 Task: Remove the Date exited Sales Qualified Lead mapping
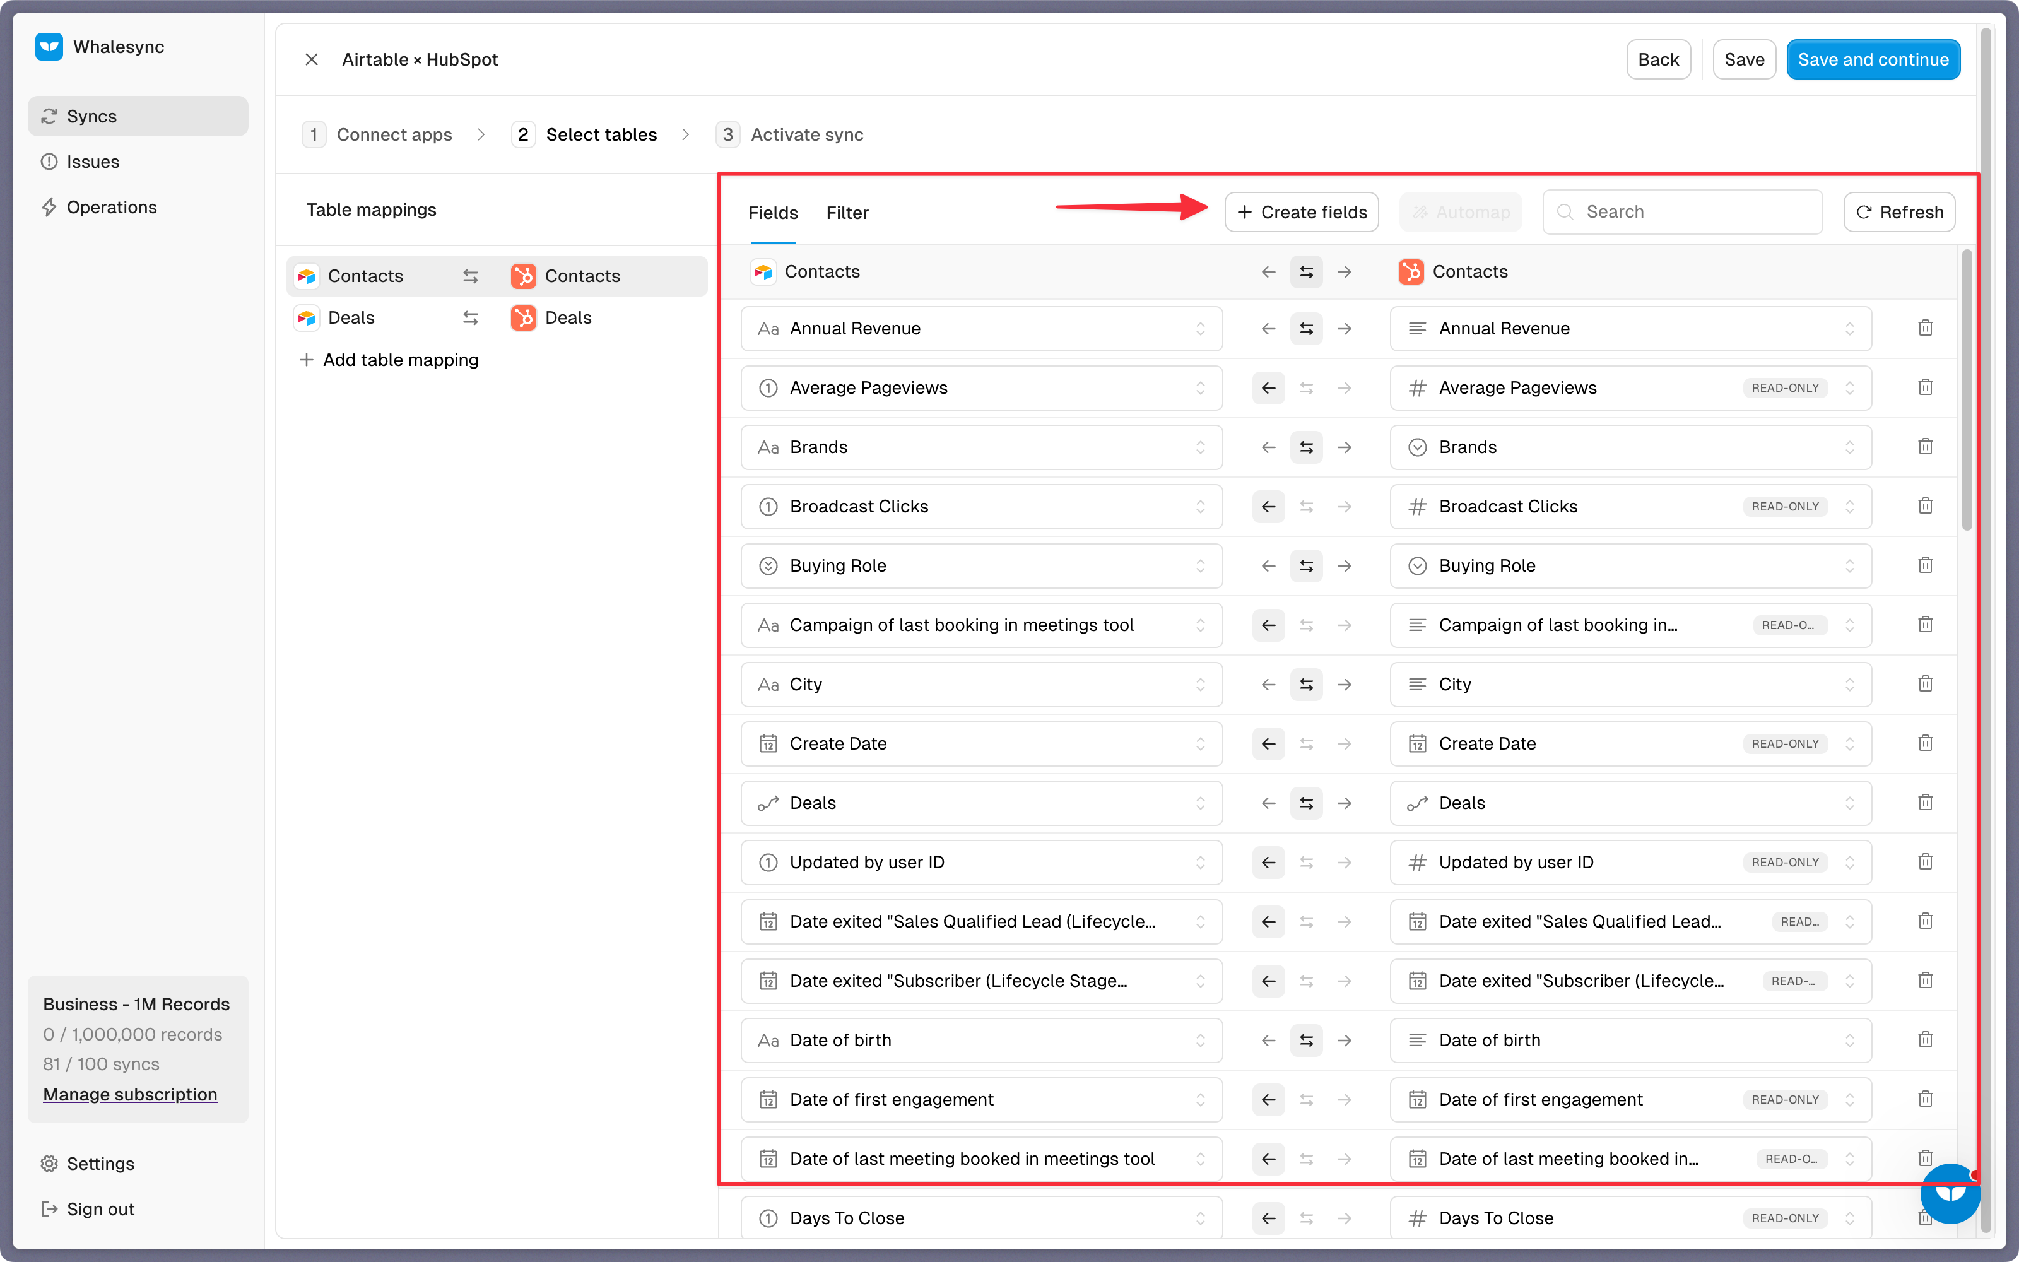click(x=1925, y=921)
